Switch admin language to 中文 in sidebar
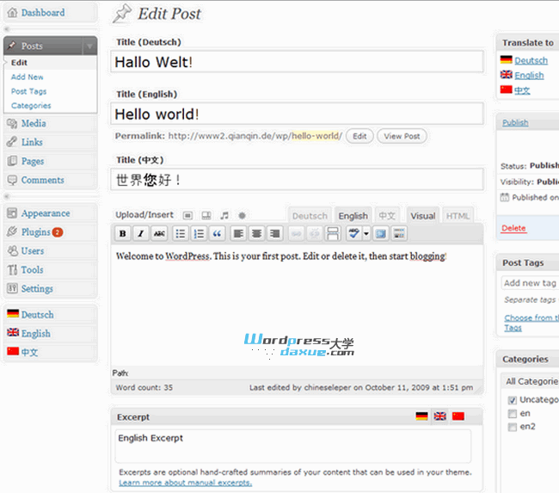559x493 pixels. (x=29, y=353)
